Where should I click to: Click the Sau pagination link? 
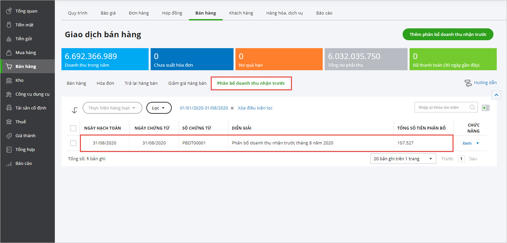(473, 159)
